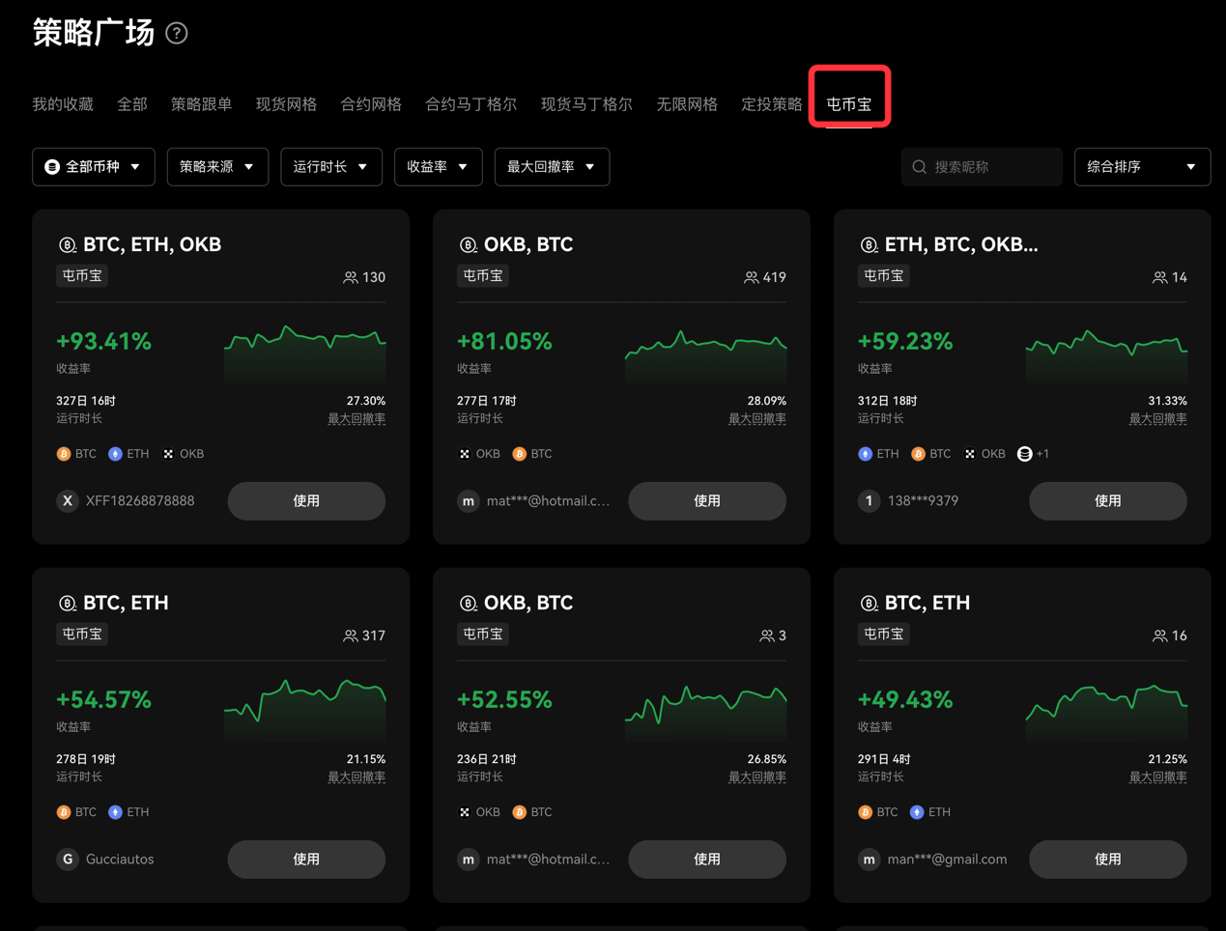Viewport: 1226px width, 931px height.
Task: Click the help question mark beside 策略广场
Action: coord(177,33)
